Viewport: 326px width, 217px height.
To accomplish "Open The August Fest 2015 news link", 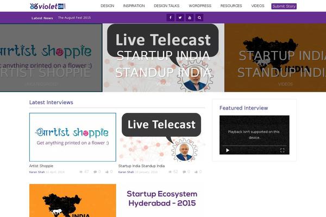I will point(74,18).
